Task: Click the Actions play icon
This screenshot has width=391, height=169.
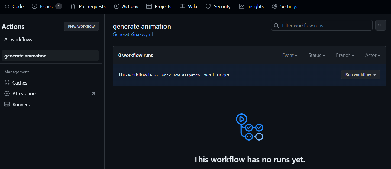Action: pos(117,6)
